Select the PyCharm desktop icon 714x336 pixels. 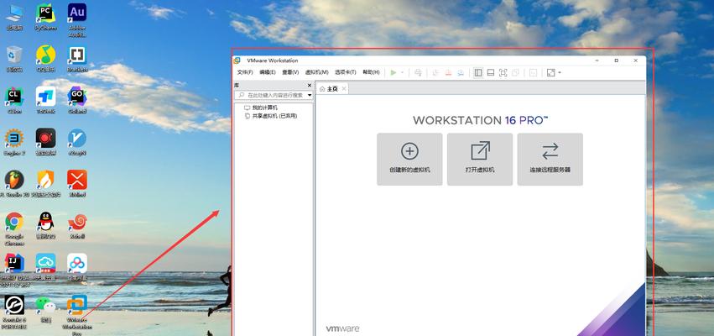point(45,17)
